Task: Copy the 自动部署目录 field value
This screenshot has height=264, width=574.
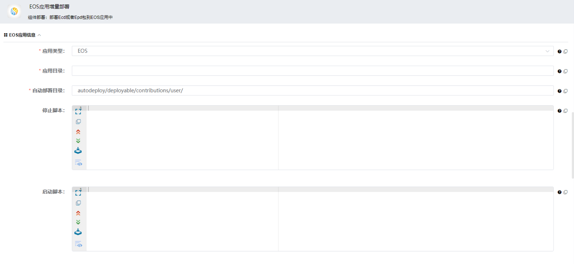Action: [566, 91]
